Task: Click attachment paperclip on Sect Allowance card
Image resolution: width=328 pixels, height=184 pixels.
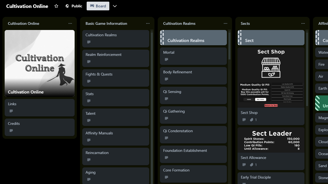Action: 252,165
